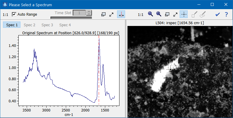
Task: Increase the Time Slot with the up arrow
Action: pos(89,12)
